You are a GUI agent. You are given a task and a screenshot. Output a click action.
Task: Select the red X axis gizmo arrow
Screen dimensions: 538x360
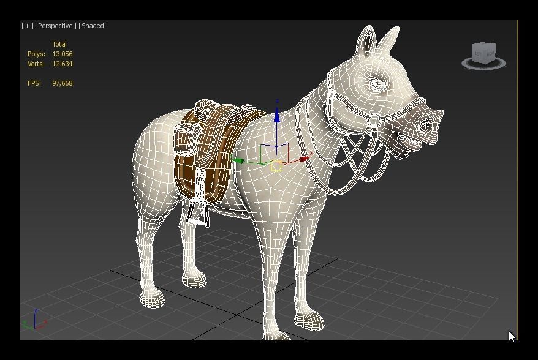pyautogui.click(x=304, y=159)
